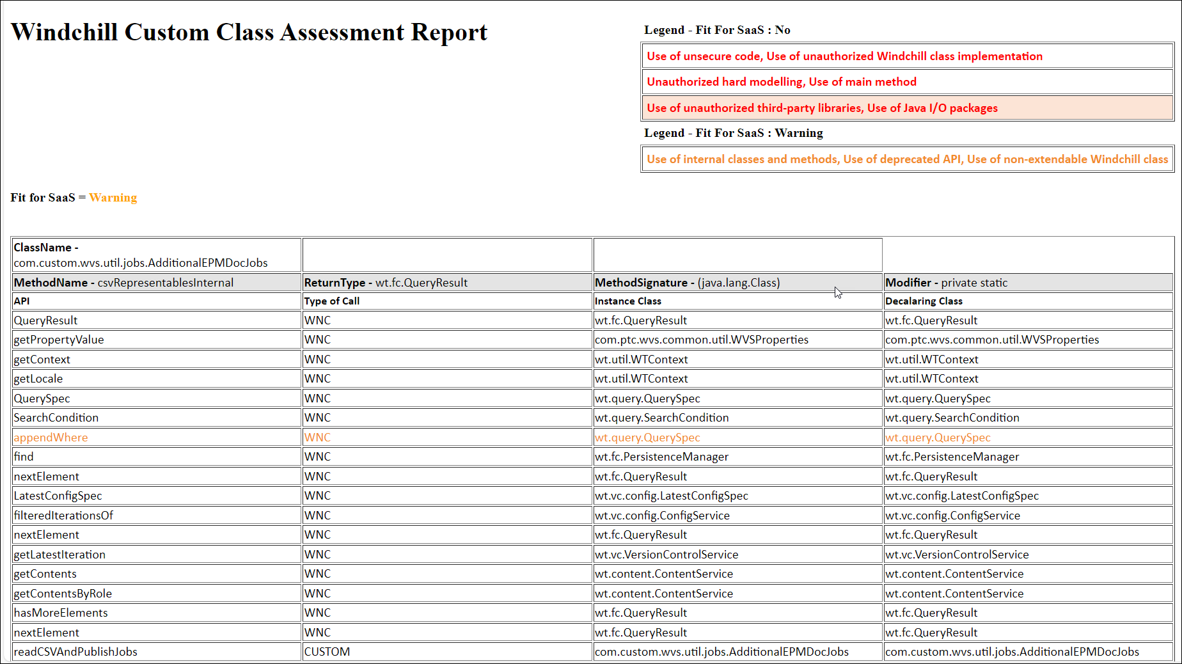Select the 'Legend - Fit For SaaS : No' heading
Image resolution: width=1182 pixels, height=664 pixels.
click(717, 30)
